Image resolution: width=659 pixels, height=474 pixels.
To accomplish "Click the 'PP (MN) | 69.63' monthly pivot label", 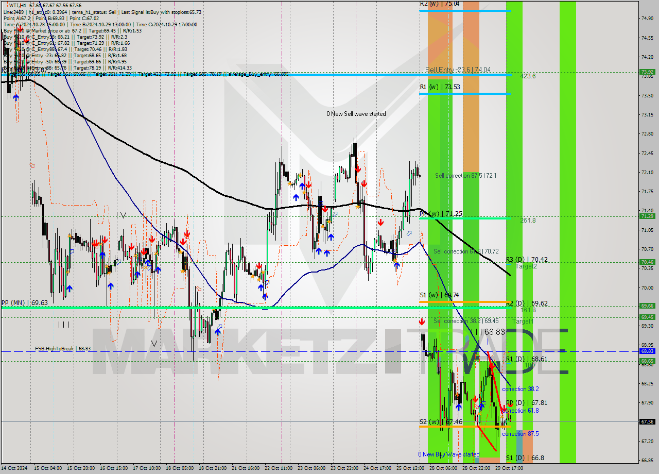I will (x=24, y=303).
